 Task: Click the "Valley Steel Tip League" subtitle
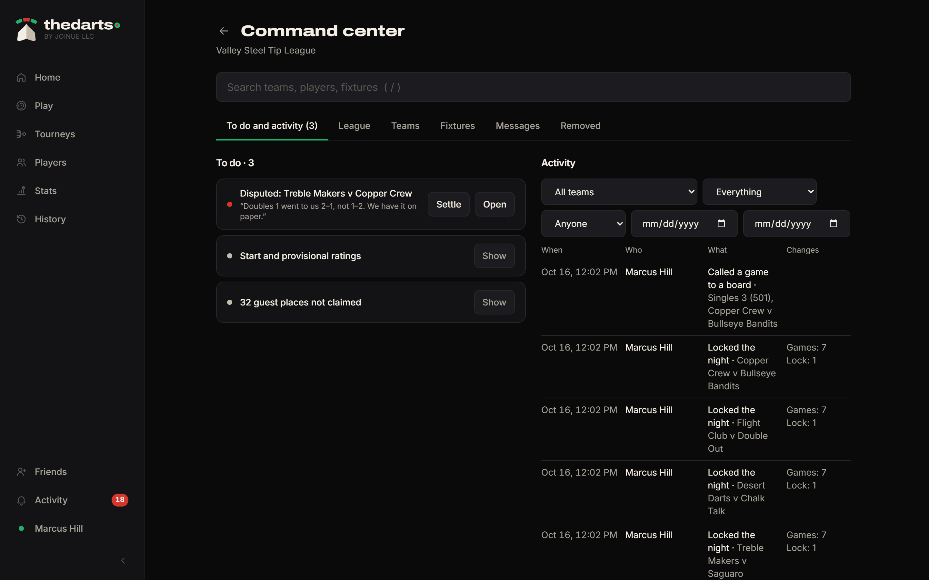[266, 50]
